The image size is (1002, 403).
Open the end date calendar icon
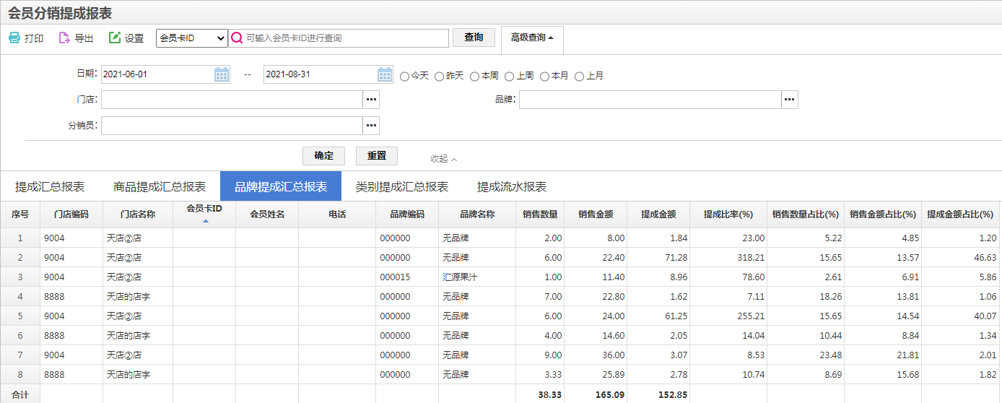(385, 74)
